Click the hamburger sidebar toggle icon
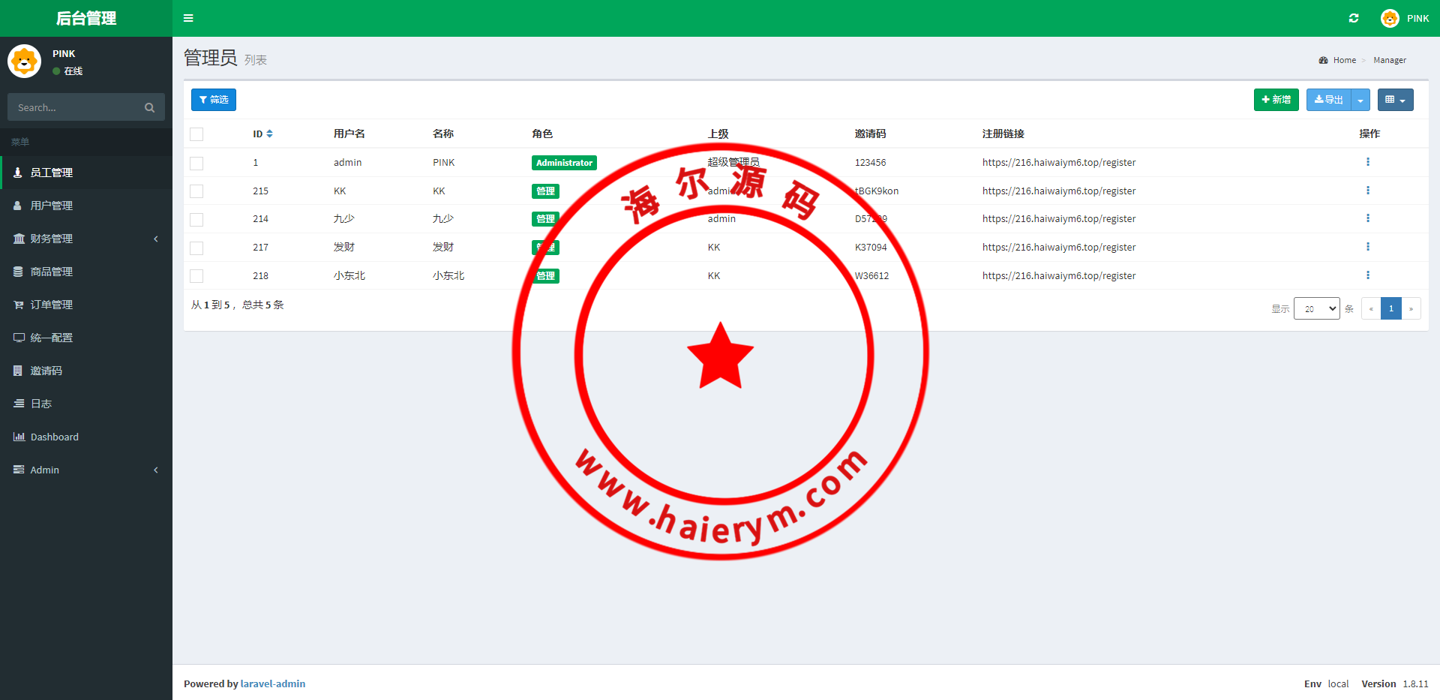The height and width of the screenshot is (700, 1440). click(x=188, y=18)
